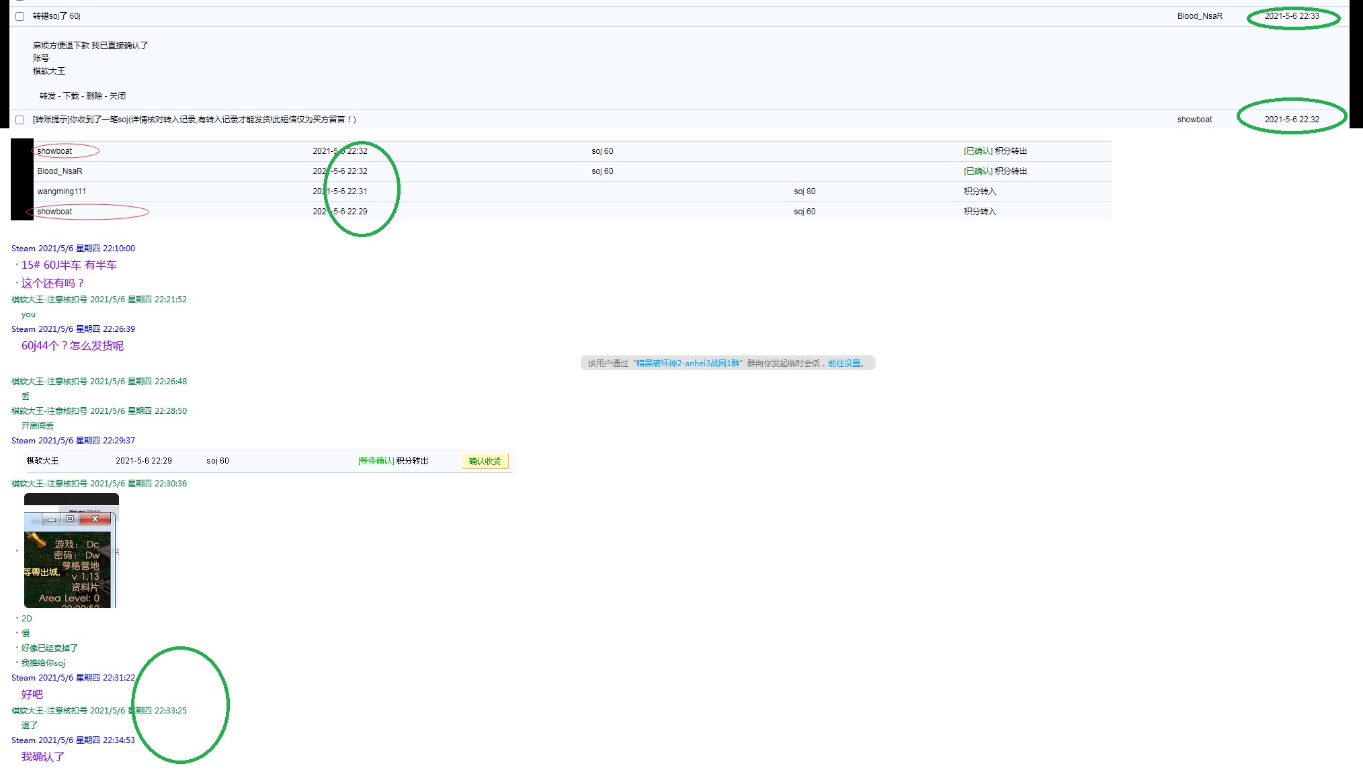Open the game screenshot thumbnail in chat
Image resolution: width=1363 pixels, height=780 pixels.
click(x=71, y=564)
